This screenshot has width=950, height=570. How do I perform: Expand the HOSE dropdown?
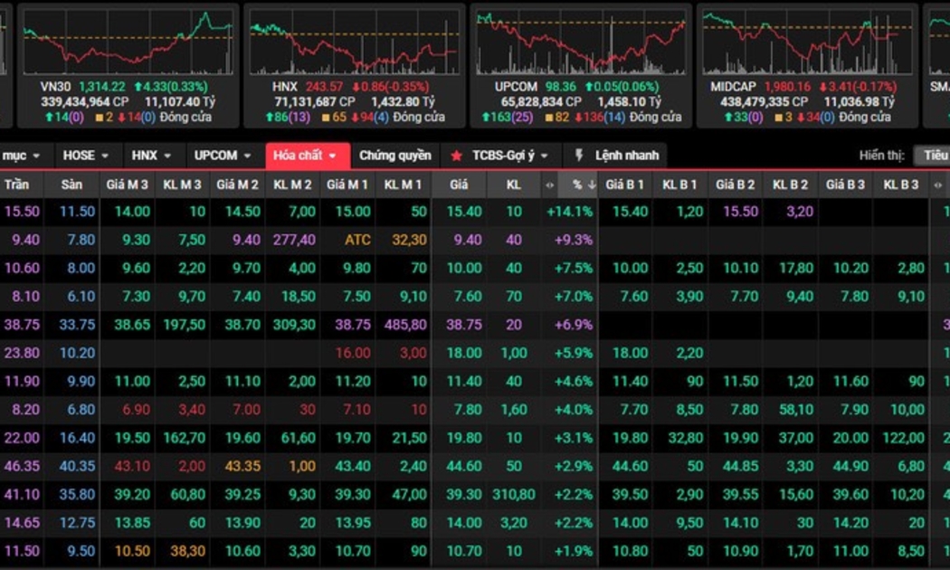(86, 156)
